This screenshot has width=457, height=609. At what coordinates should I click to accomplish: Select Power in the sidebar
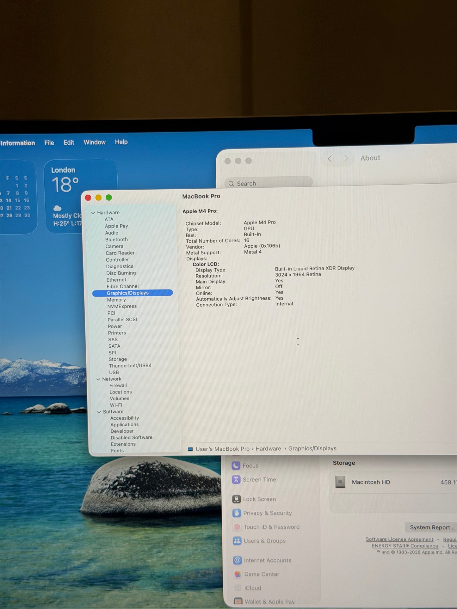point(115,326)
